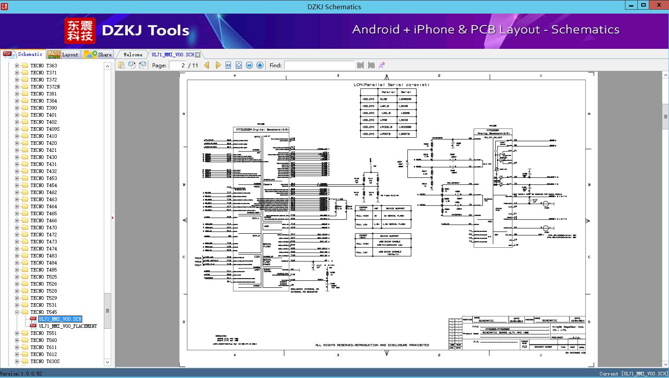Click the Find text field
The height and width of the screenshot is (378, 669).
tap(319, 65)
